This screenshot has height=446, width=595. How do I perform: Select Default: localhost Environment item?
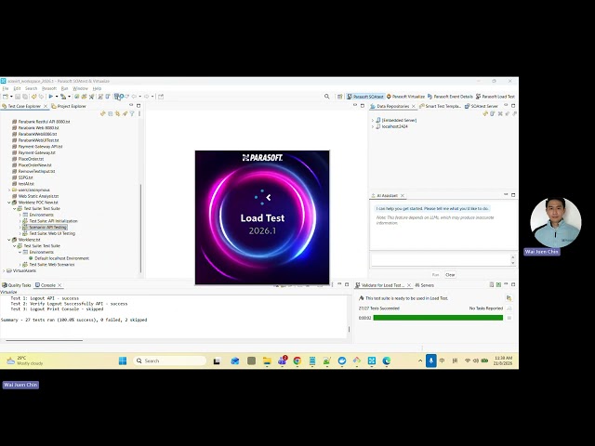click(x=59, y=258)
